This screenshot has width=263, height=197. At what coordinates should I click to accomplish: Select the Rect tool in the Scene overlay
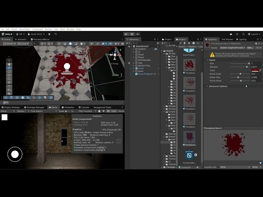coord(9,79)
